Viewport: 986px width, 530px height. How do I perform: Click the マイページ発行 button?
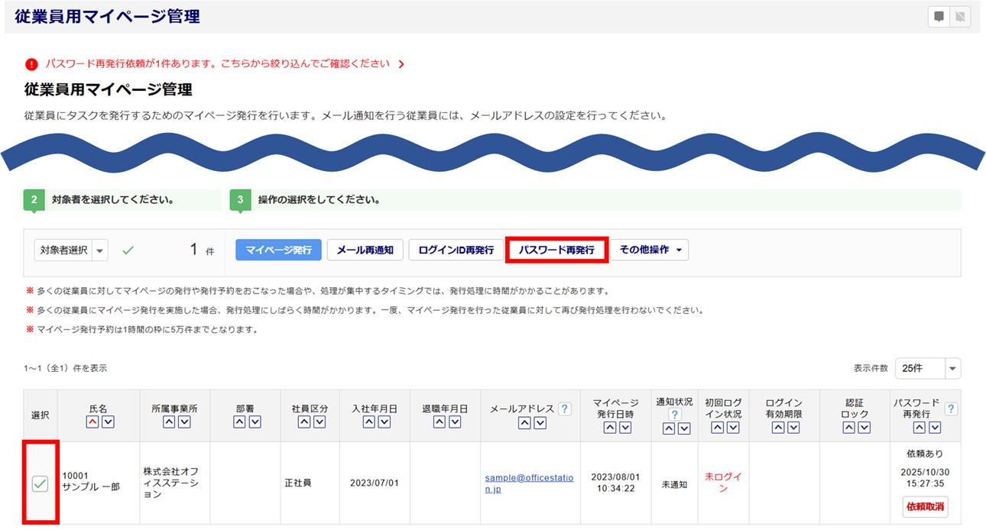278,250
